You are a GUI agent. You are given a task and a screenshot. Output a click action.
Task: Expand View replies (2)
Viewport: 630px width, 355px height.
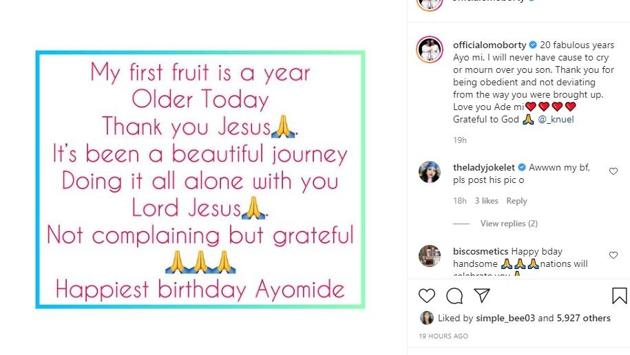point(509,224)
